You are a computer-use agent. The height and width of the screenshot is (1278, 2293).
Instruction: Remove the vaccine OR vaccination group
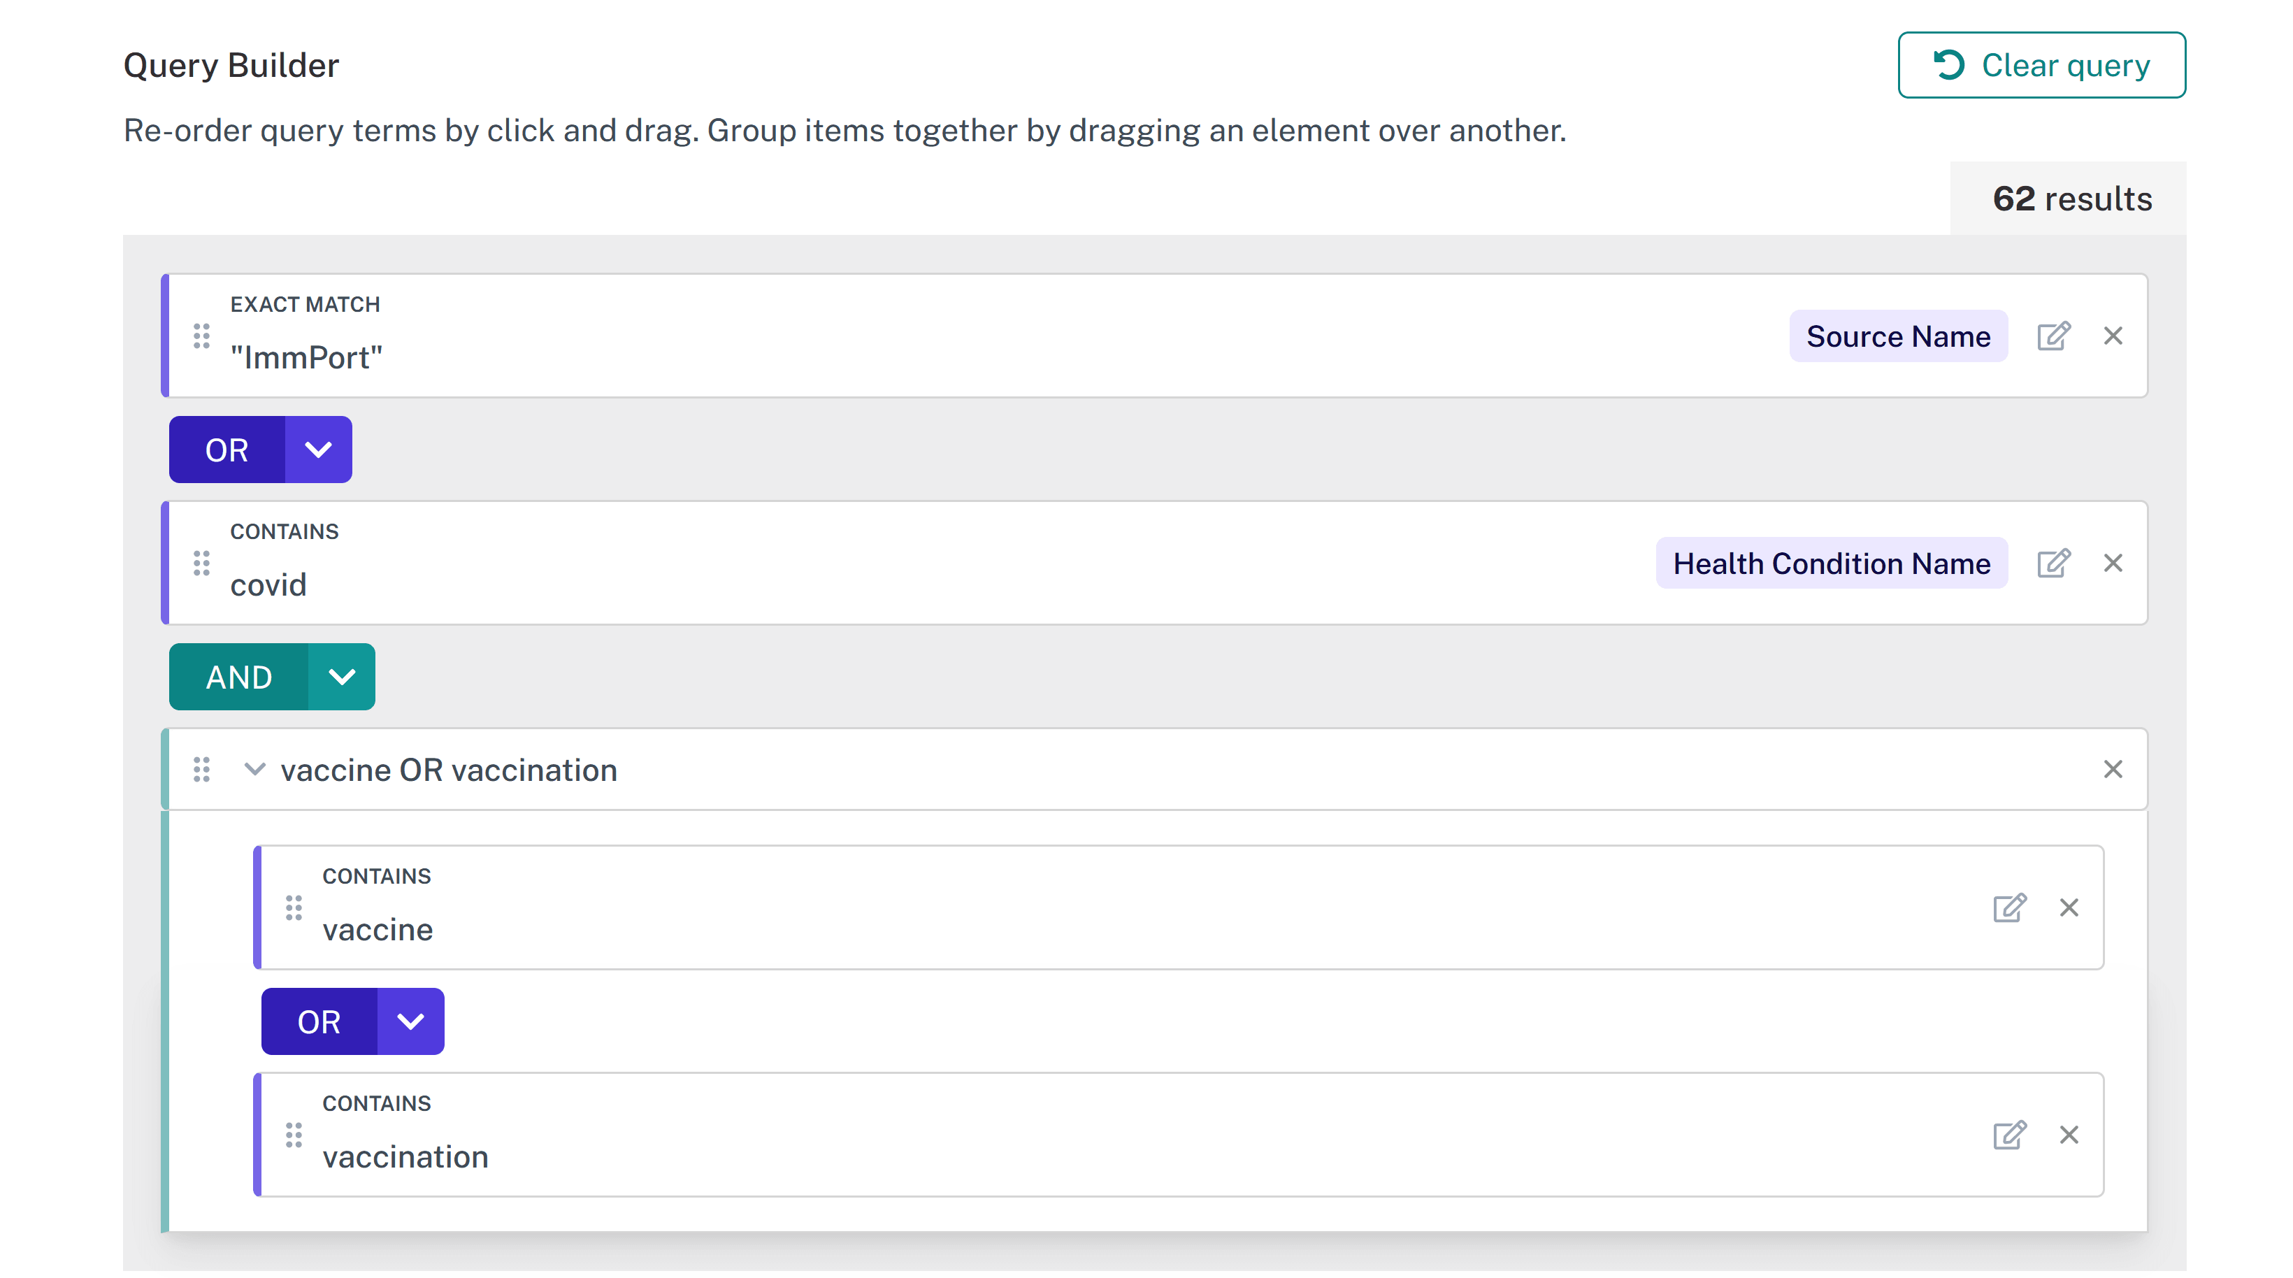2113,770
